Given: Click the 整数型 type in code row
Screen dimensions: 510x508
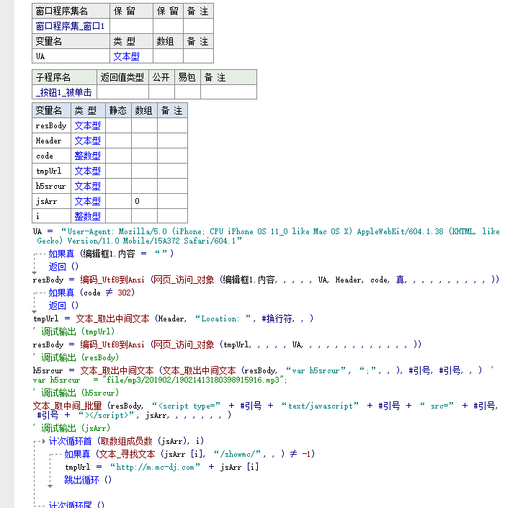Looking at the screenshot, I should [x=87, y=156].
